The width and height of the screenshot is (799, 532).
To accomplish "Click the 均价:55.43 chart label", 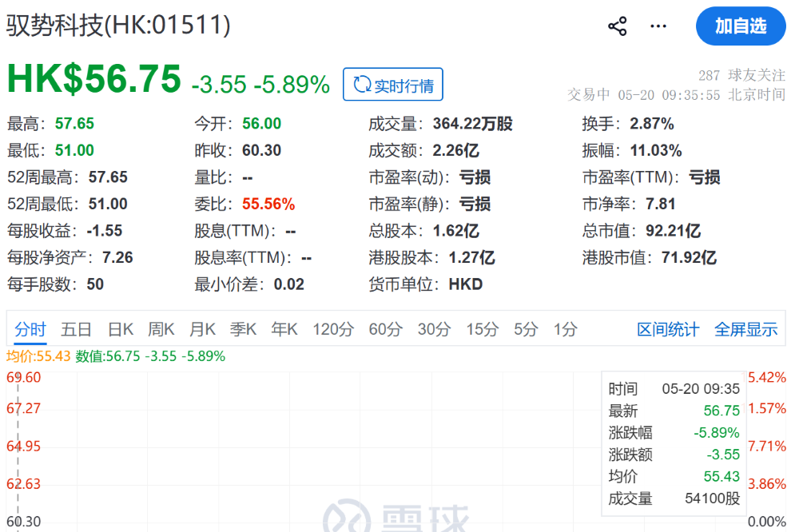I will pyautogui.click(x=38, y=356).
